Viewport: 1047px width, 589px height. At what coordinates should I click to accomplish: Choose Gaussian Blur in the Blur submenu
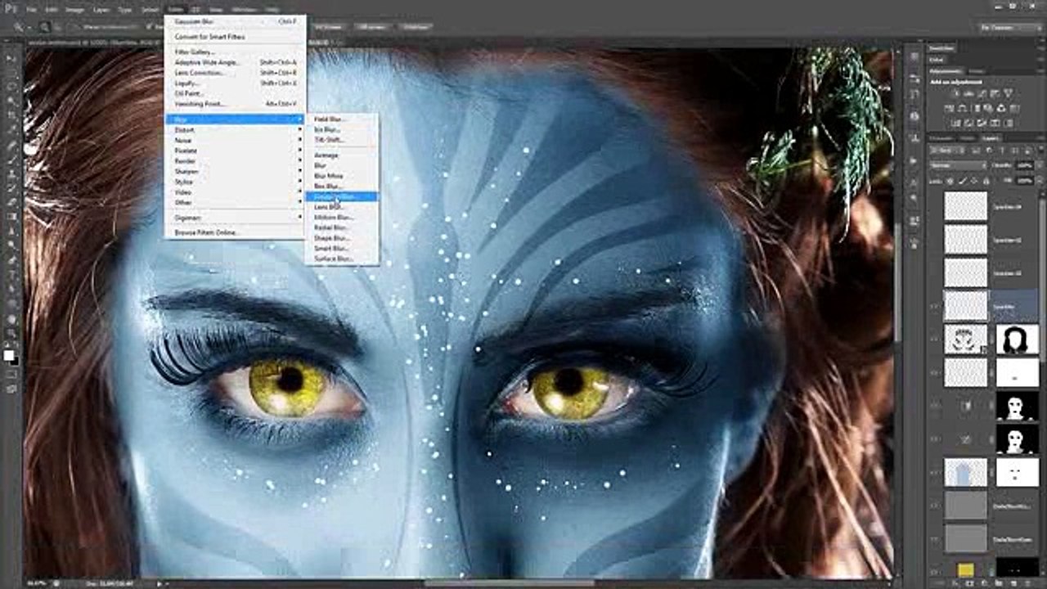[342, 196]
